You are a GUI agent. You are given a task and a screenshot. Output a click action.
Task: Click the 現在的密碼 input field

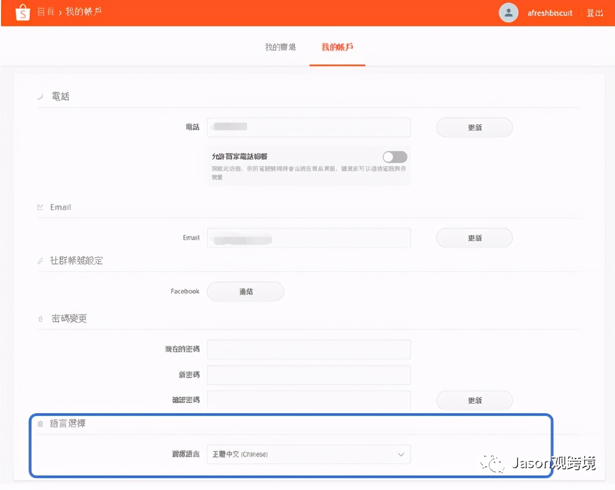tap(308, 349)
